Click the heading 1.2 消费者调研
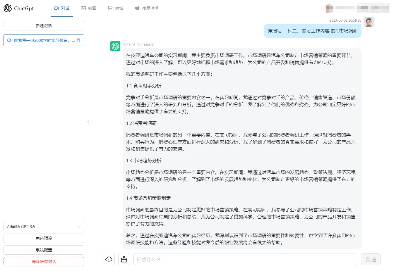The width and height of the screenshot is (396, 271). (x=141, y=123)
